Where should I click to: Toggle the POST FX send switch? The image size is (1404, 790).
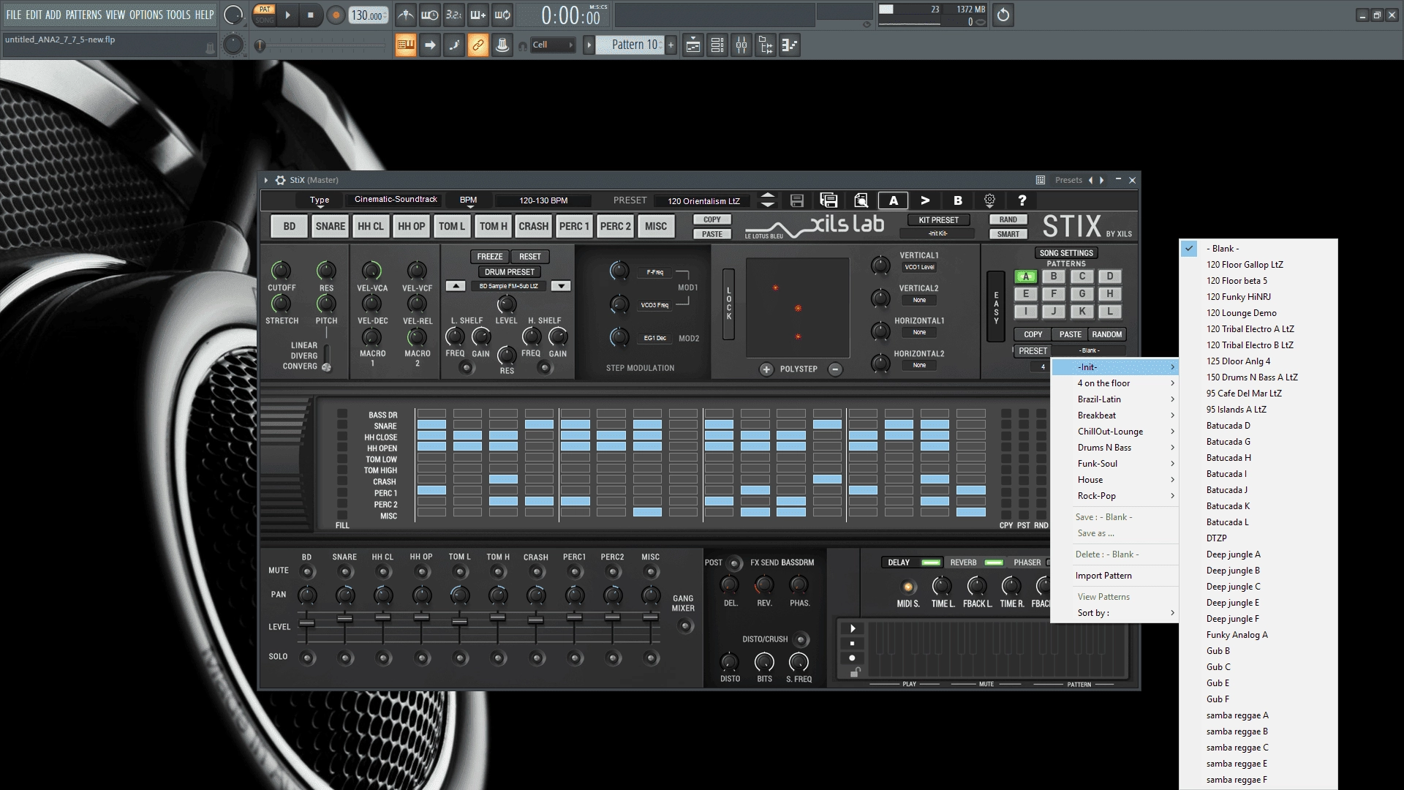click(735, 563)
